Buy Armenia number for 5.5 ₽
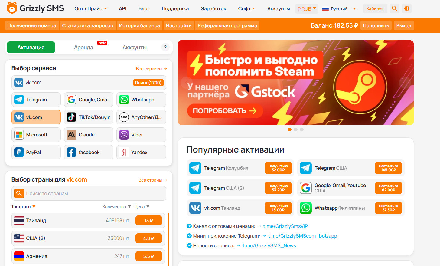440x266 pixels. pyautogui.click(x=148, y=256)
